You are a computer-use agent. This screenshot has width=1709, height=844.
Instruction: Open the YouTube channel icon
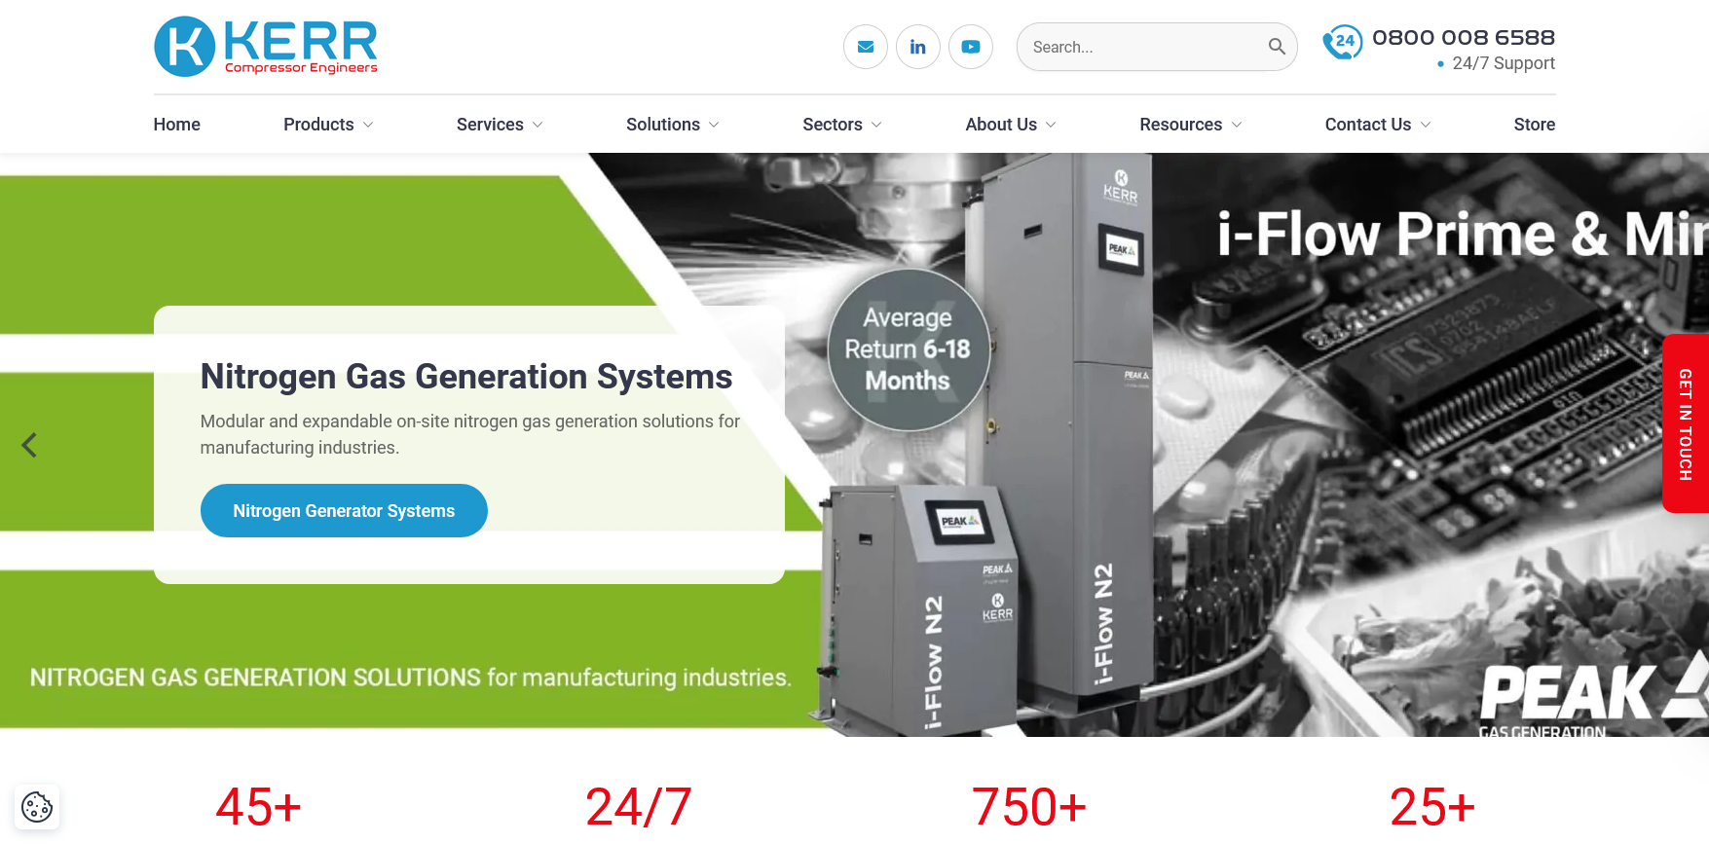coord(970,47)
